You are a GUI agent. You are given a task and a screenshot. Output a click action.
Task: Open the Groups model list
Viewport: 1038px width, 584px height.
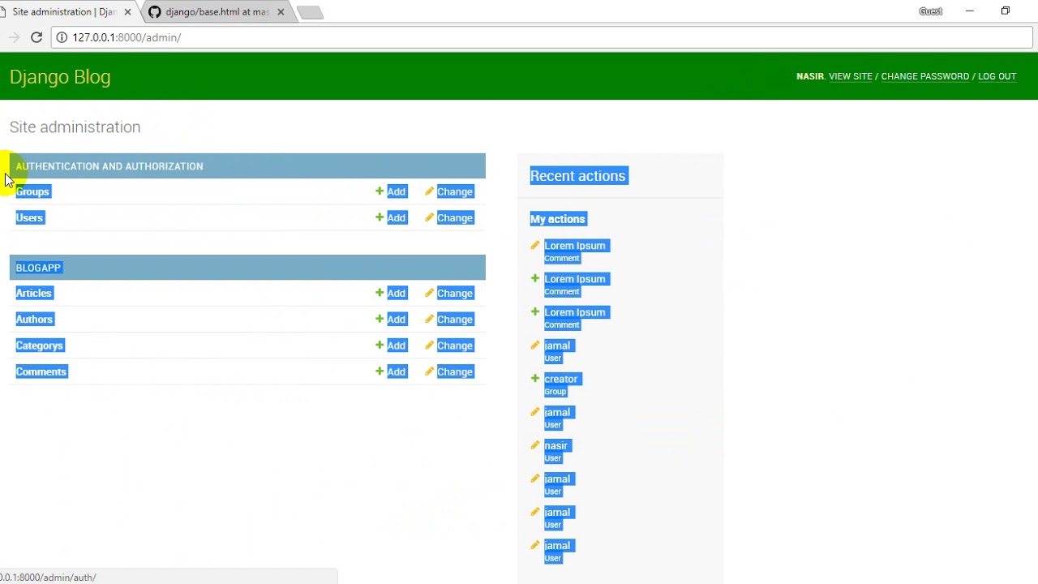33,191
